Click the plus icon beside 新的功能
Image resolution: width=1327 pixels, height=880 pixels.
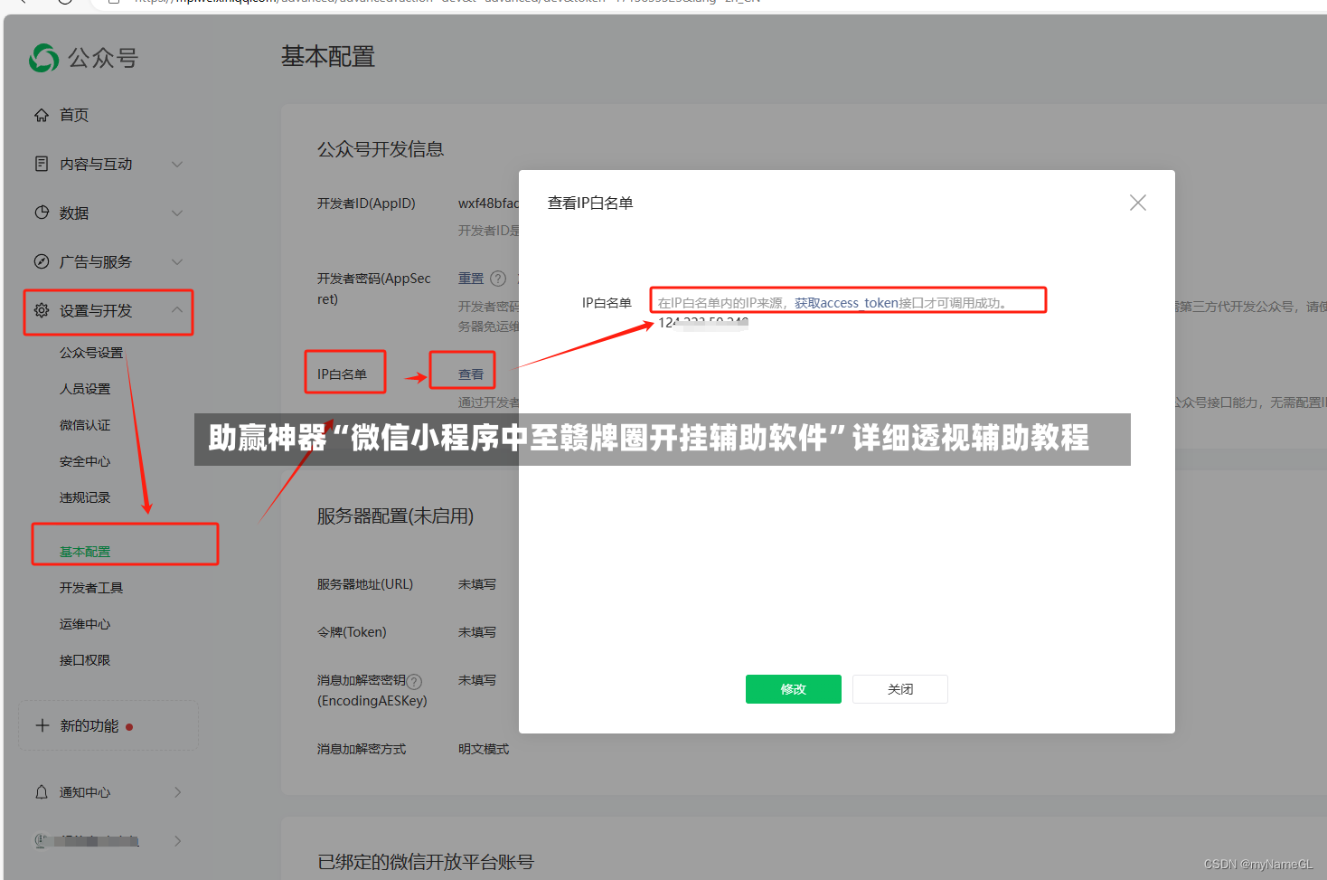click(42, 725)
